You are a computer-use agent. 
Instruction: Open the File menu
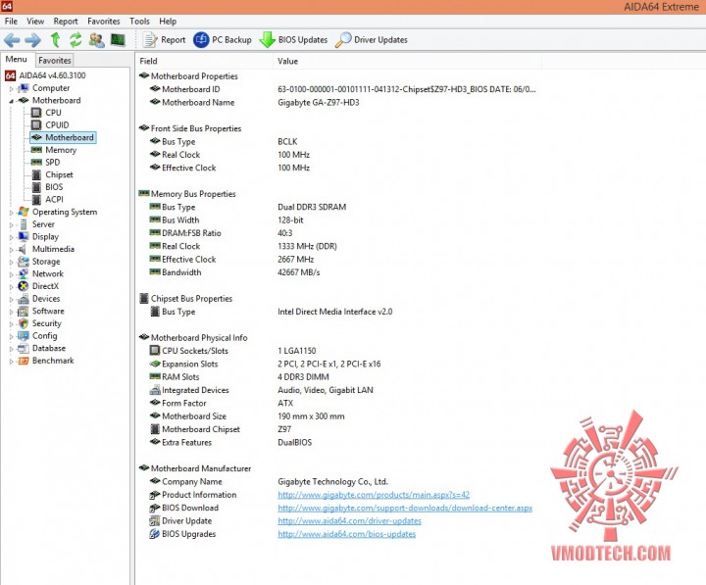(x=11, y=22)
